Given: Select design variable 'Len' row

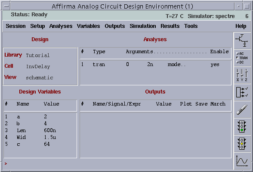Looking at the screenshot, I should [40, 130].
